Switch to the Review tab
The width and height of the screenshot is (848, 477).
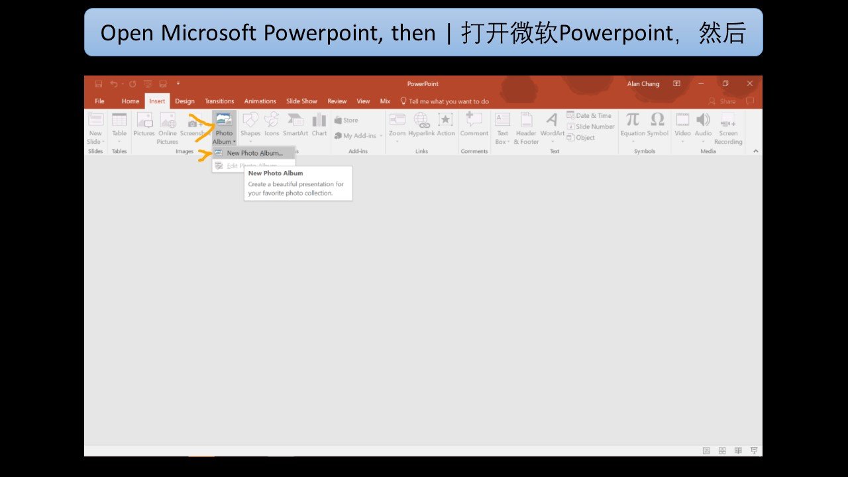(x=337, y=101)
